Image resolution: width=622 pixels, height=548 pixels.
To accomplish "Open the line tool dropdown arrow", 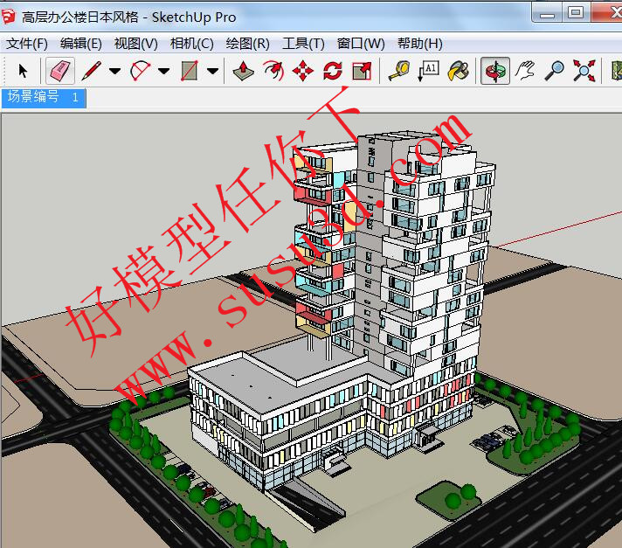I will pos(115,72).
